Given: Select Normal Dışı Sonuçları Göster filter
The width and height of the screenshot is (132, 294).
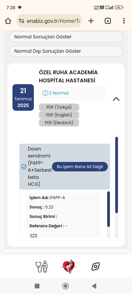Looking at the screenshot, I should 66,51.
